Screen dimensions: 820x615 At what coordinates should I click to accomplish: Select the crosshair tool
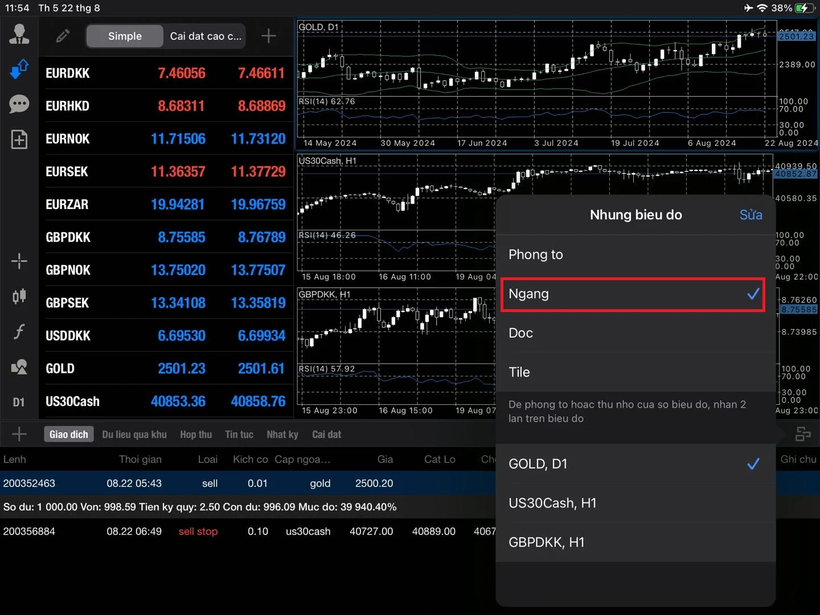pos(19,261)
